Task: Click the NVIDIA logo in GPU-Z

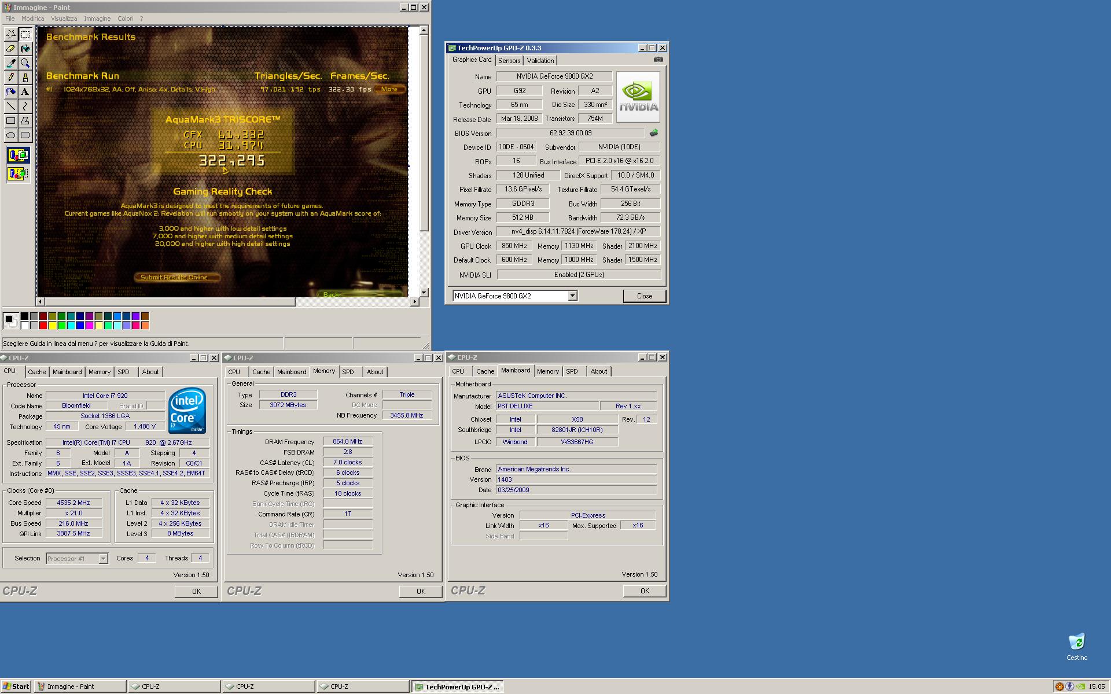Action: pyautogui.click(x=638, y=97)
